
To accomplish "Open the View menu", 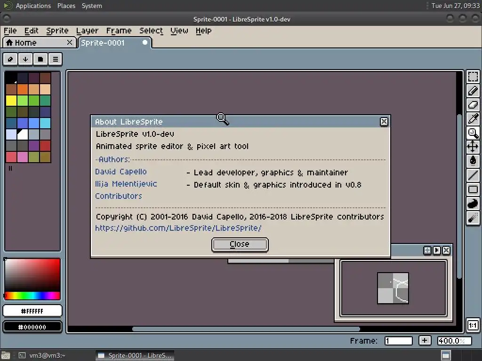I will [x=179, y=31].
